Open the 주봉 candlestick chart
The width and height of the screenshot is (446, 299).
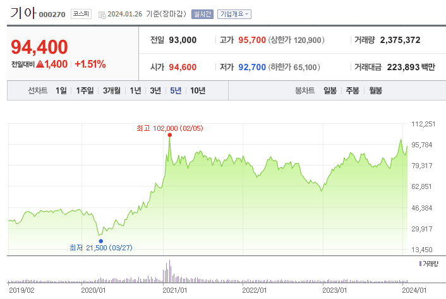[x=353, y=90]
